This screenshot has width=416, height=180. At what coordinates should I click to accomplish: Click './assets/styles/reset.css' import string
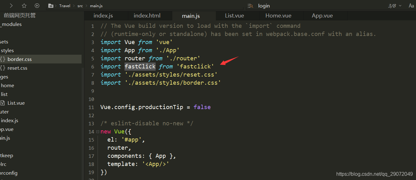click(x=171, y=74)
